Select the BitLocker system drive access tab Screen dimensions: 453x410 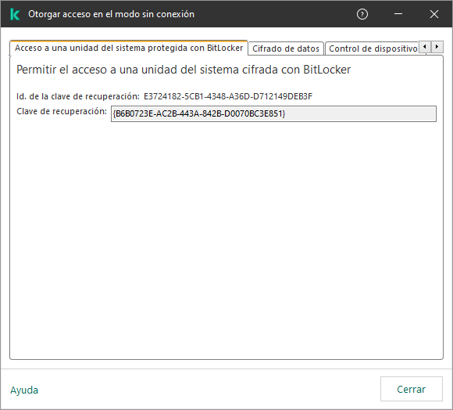(129, 48)
